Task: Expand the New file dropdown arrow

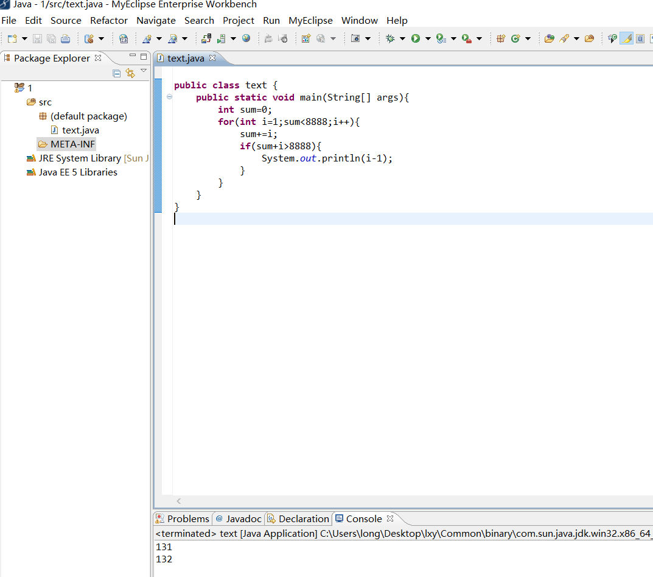Action: tap(24, 38)
